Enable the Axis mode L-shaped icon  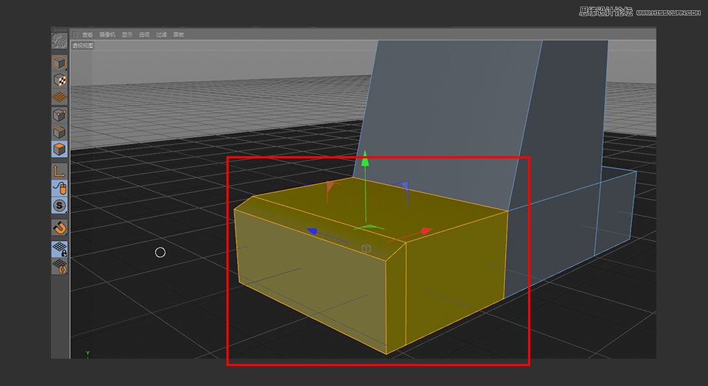pos(59,171)
